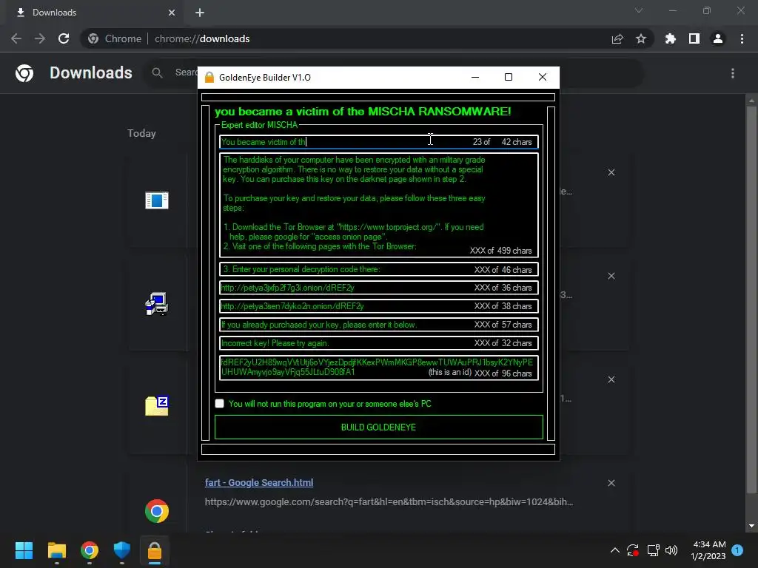Image resolution: width=758 pixels, height=568 pixels.
Task: Remove fart - Google Search.html from list
Action: tap(611, 483)
